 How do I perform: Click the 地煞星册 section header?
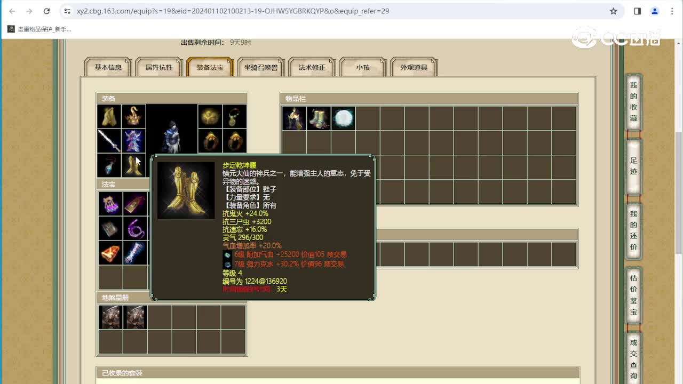tap(172, 297)
